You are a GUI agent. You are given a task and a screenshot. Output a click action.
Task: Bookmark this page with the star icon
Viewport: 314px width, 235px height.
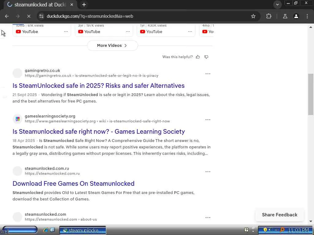(253, 16)
